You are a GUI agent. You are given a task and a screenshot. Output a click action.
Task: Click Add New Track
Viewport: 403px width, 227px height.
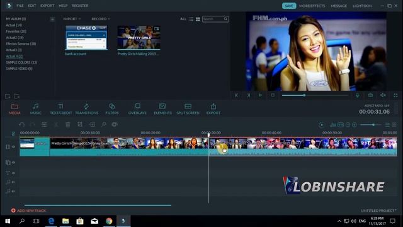tap(28, 211)
